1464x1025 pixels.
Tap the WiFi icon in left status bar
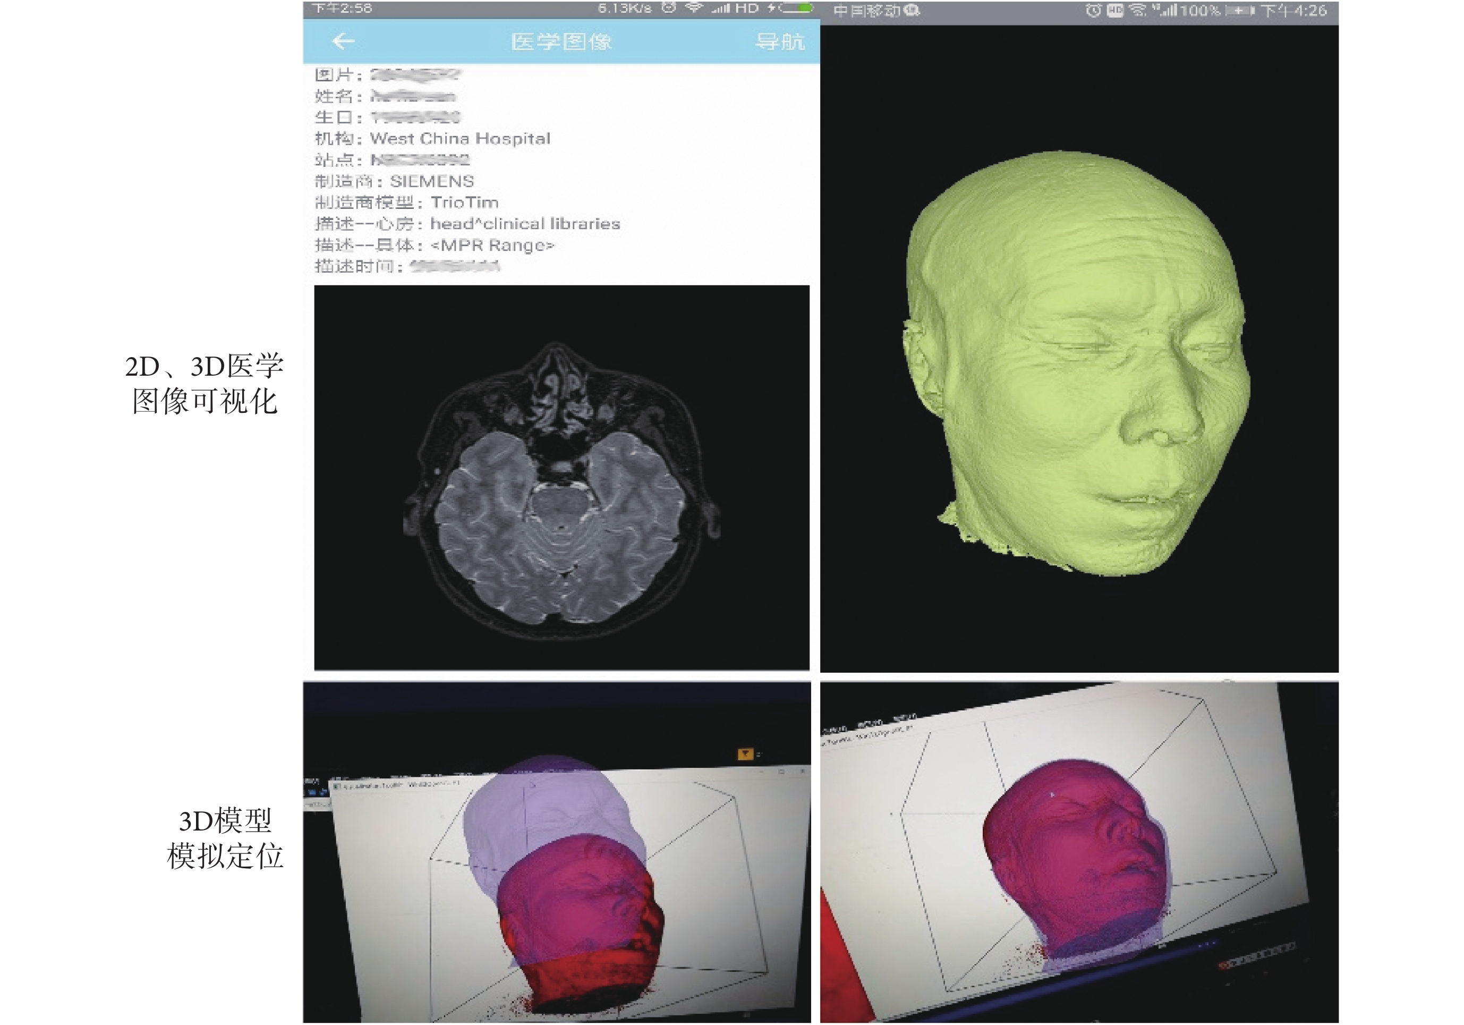(x=693, y=9)
